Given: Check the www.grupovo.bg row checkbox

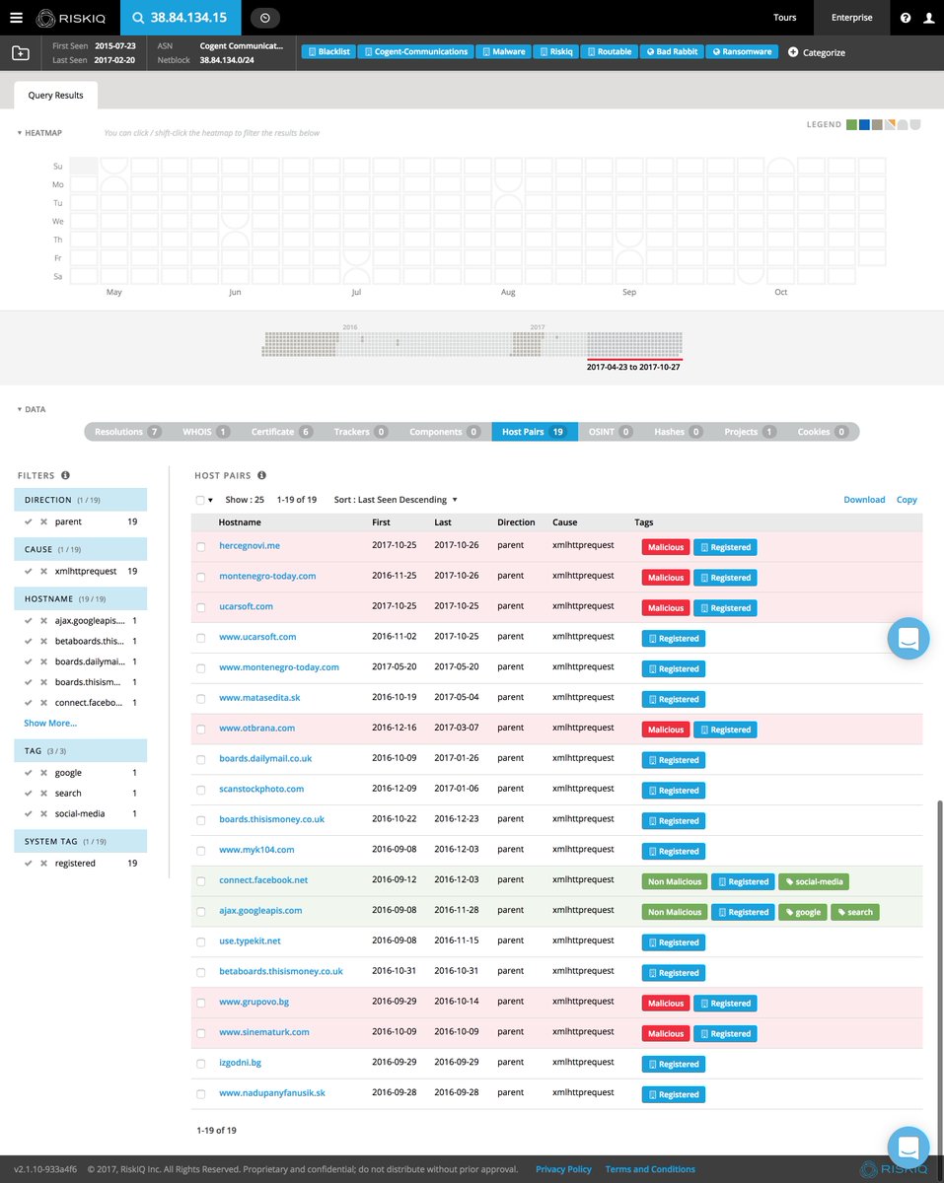Looking at the screenshot, I should tap(201, 1003).
